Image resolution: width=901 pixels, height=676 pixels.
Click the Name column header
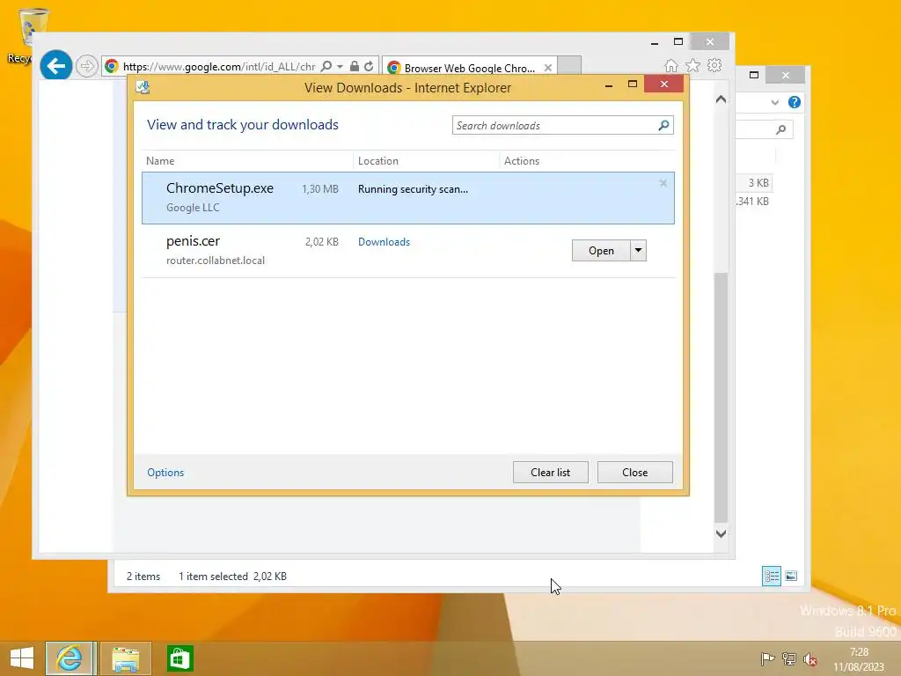point(247,161)
